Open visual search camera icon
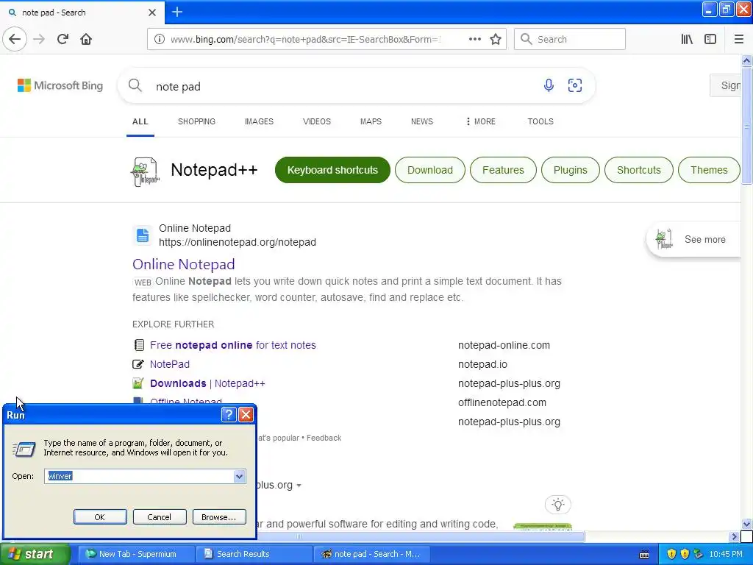The width and height of the screenshot is (753, 565). pos(575,85)
